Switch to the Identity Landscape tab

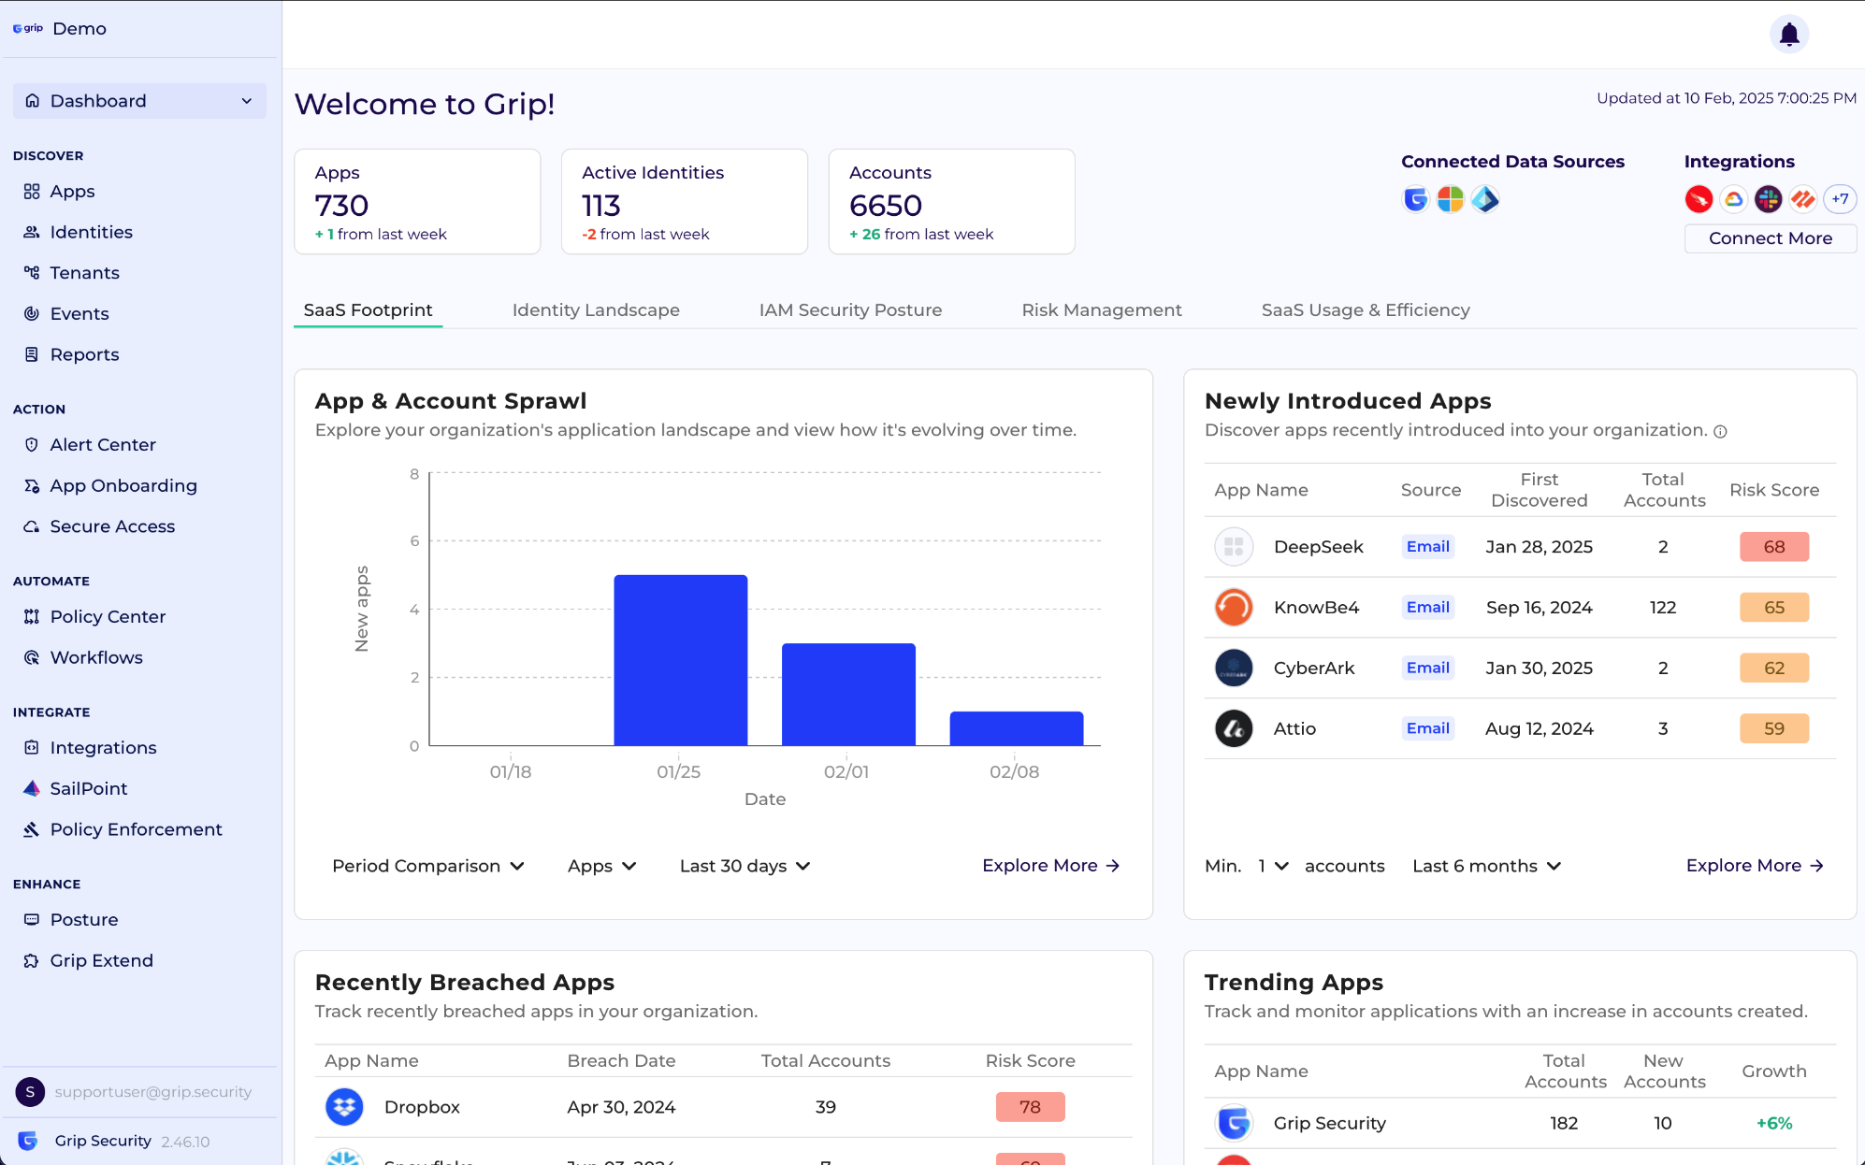[596, 310]
